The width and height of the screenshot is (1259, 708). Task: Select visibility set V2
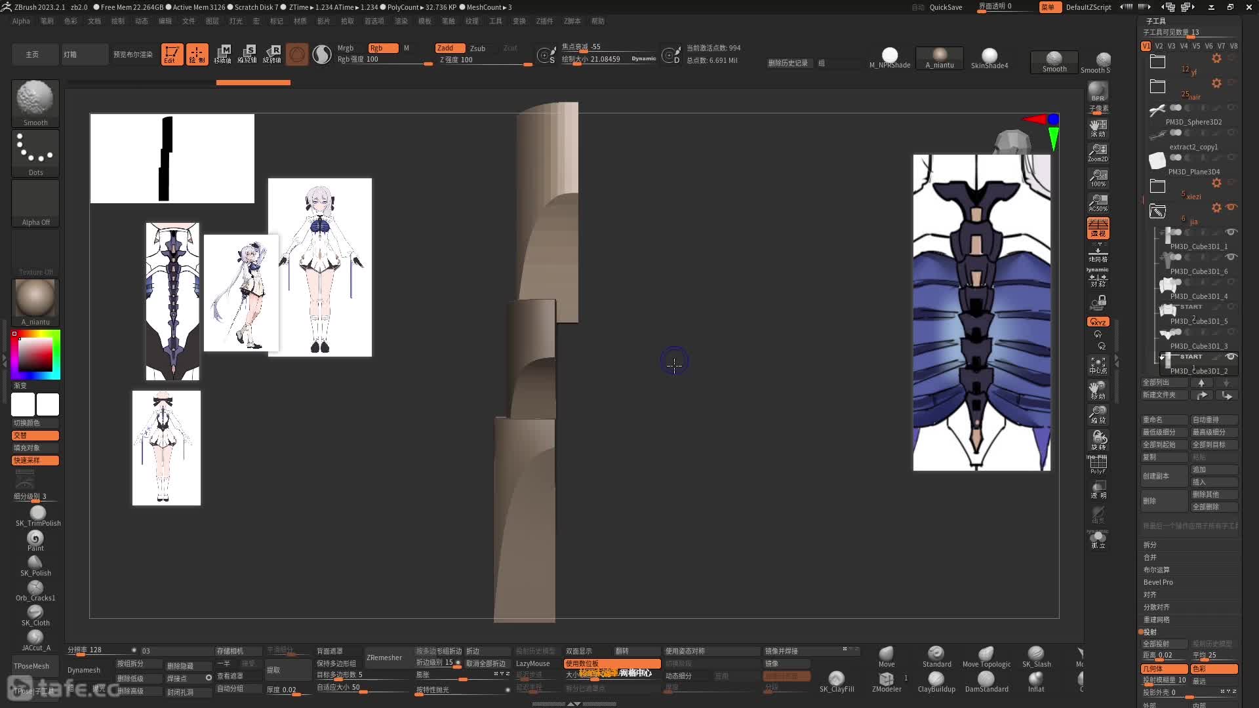pyautogui.click(x=1159, y=46)
